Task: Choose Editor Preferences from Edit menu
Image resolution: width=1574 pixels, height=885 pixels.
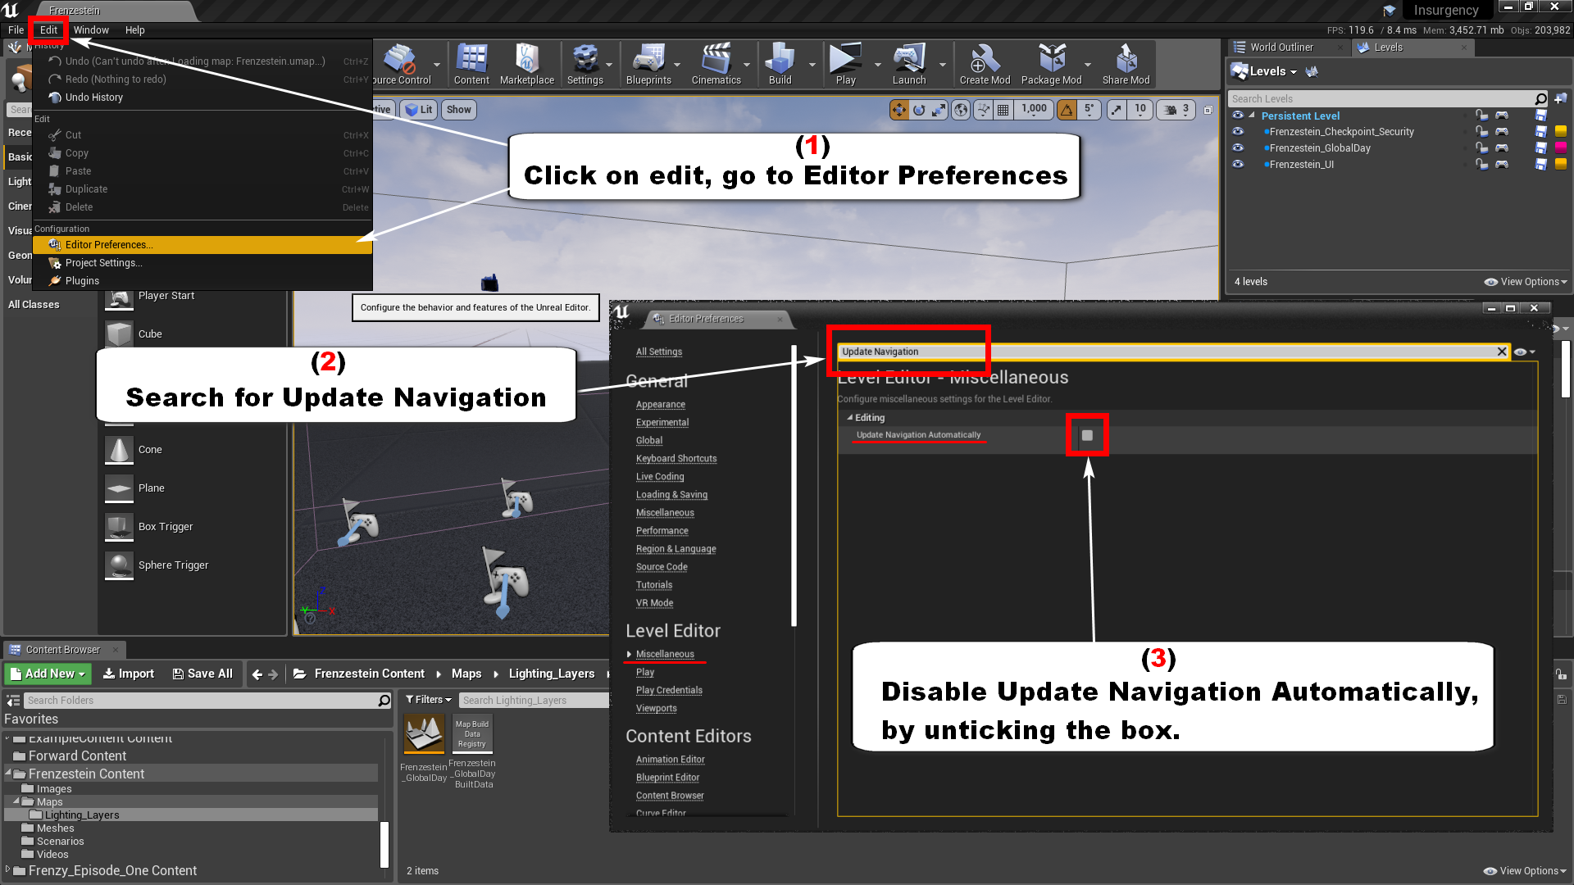Action: pos(202,245)
